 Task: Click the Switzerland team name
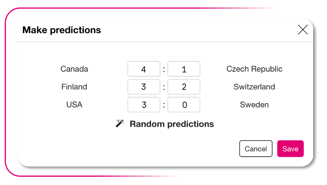(x=254, y=87)
